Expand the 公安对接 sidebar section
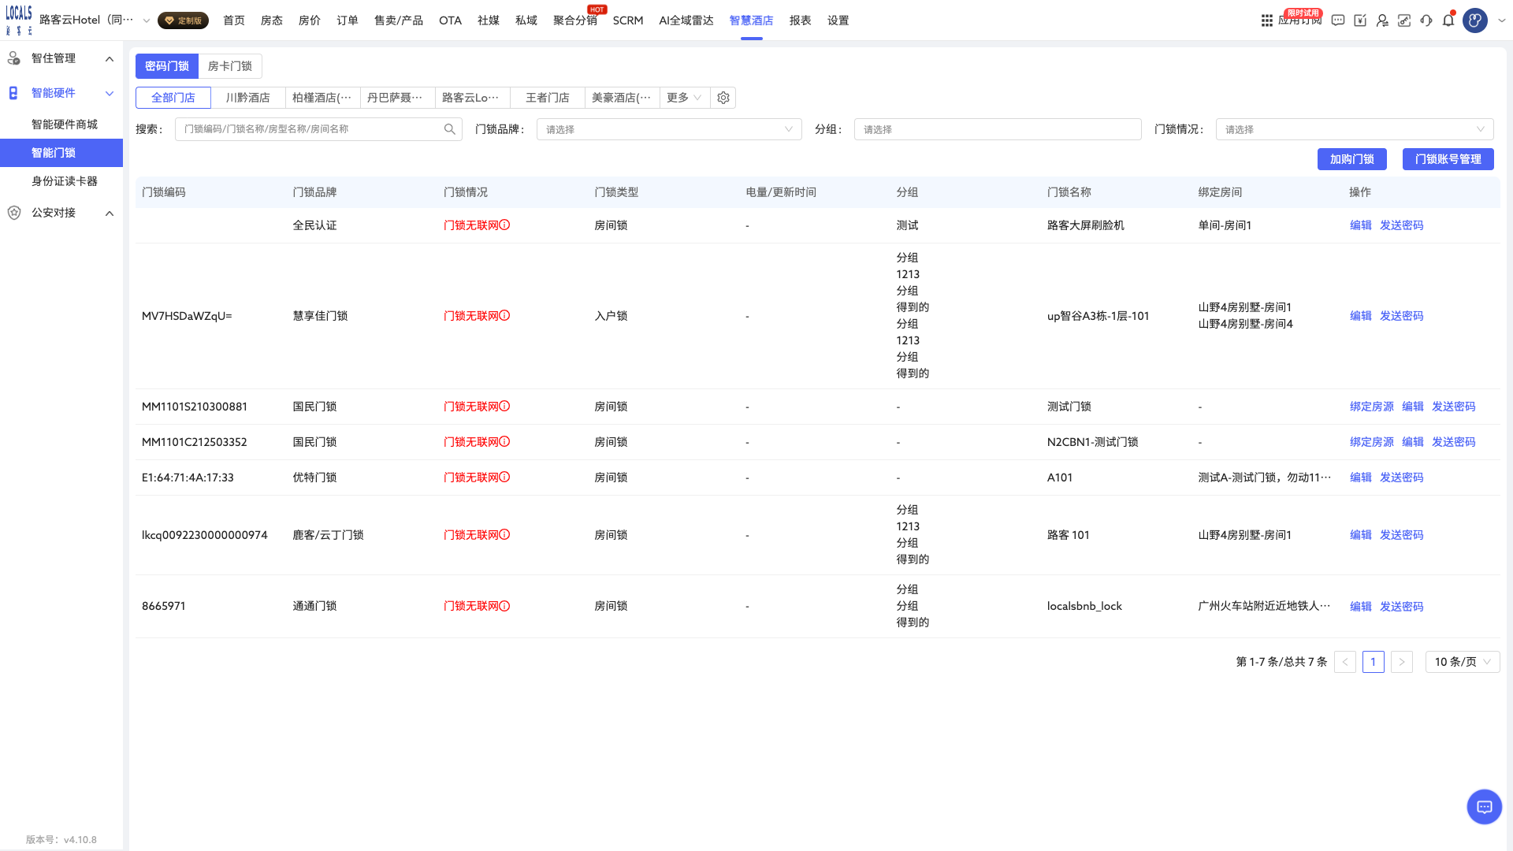Screen dimensions: 1513x851 [61, 213]
